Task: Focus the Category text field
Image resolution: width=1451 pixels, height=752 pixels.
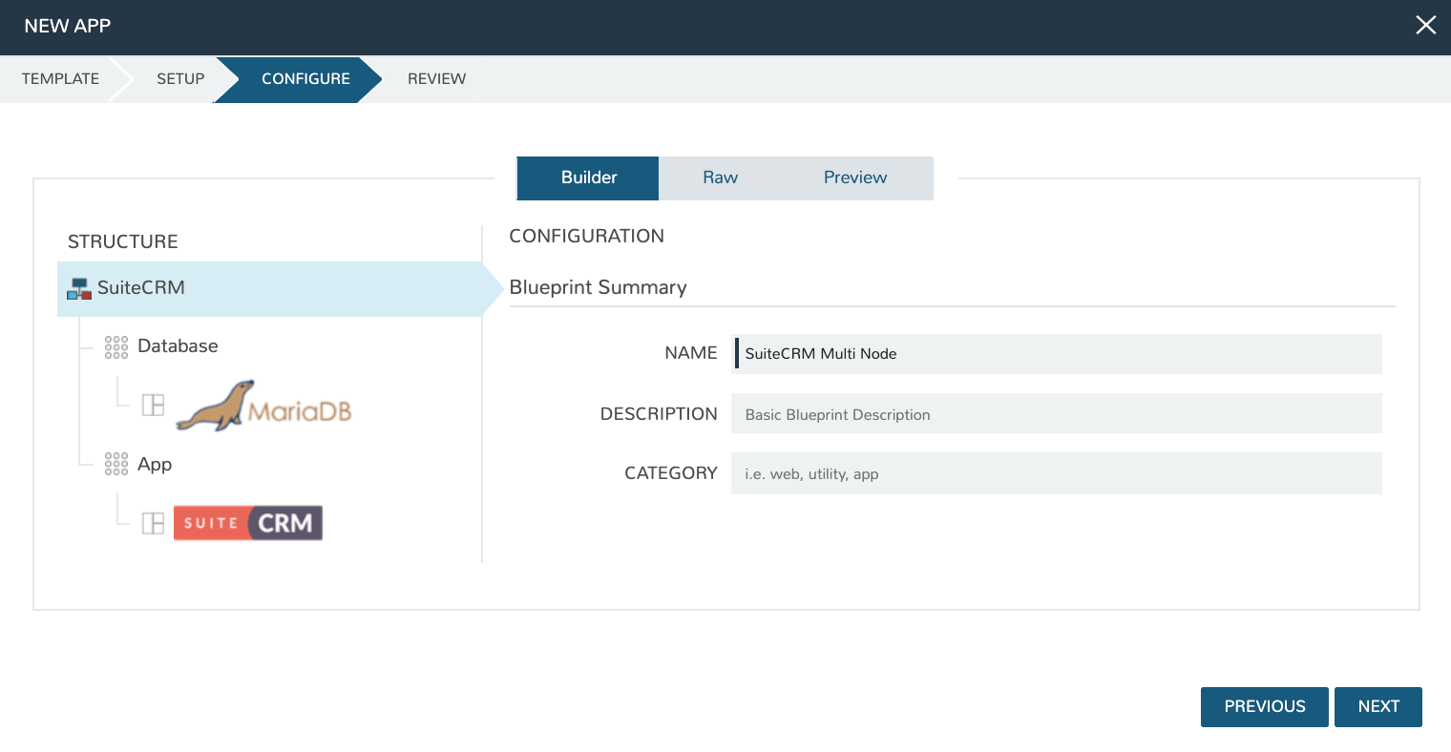Action: pos(1056,473)
